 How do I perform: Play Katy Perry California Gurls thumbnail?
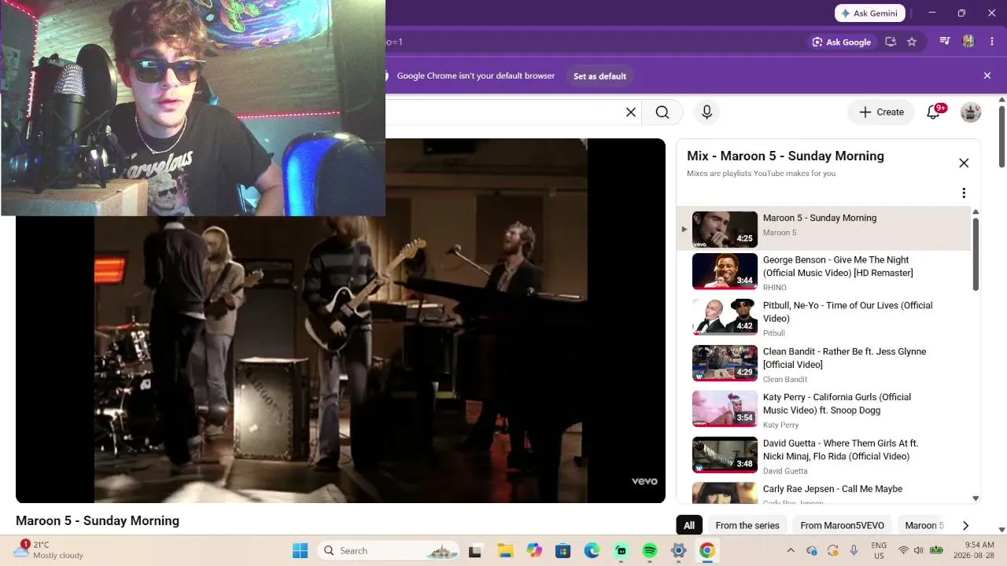coord(725,409)
